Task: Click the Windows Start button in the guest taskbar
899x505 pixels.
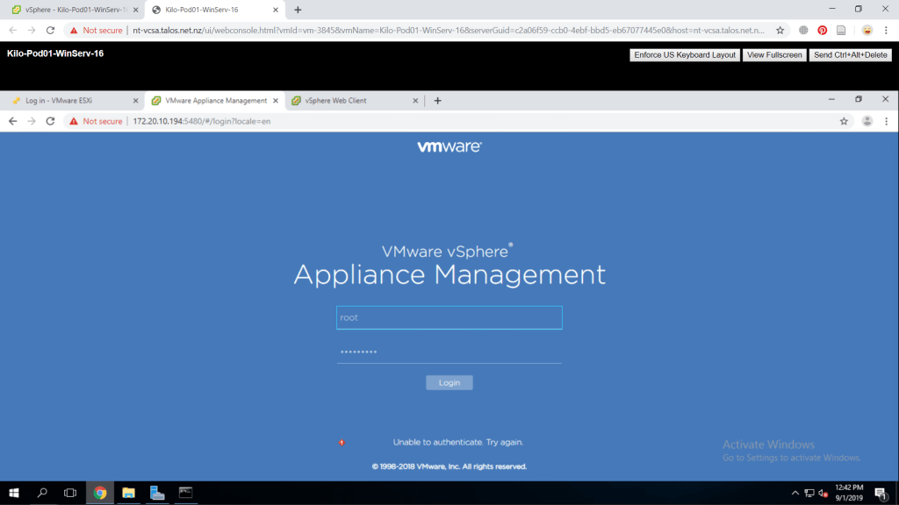Action: click(14, 493)
